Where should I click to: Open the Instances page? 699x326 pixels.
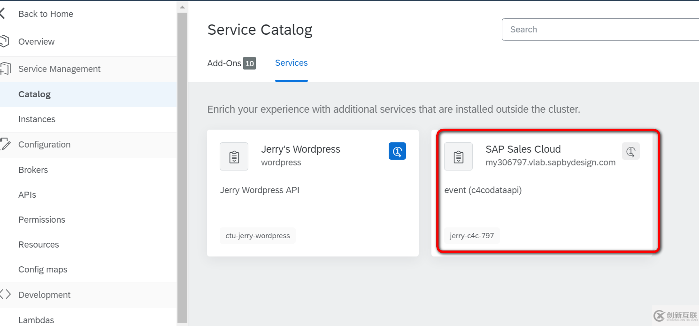point(37,119)
